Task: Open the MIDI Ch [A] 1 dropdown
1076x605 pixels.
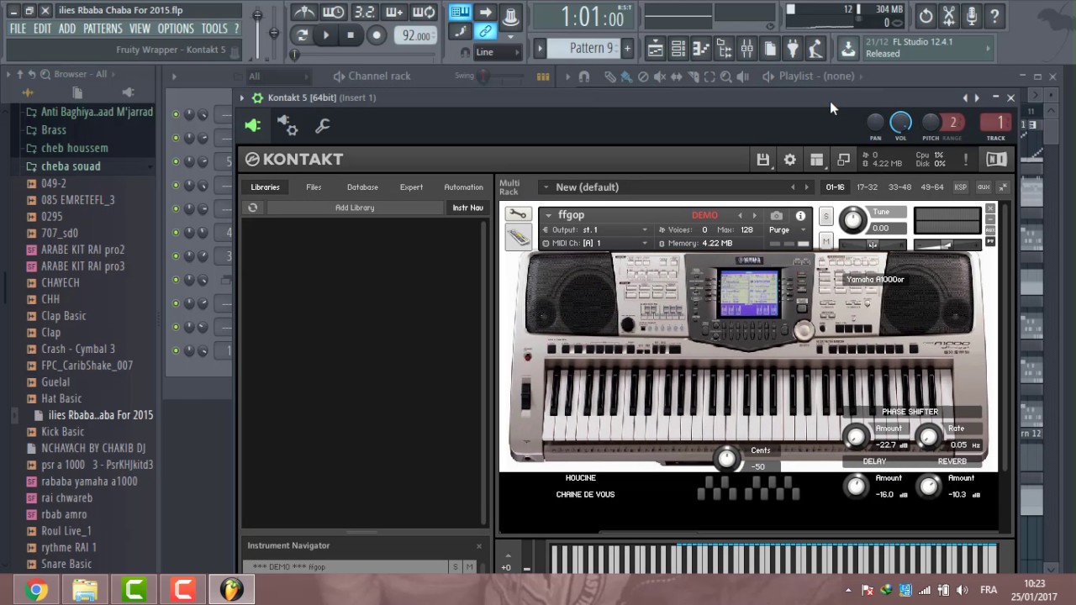Action: point(595,244)
